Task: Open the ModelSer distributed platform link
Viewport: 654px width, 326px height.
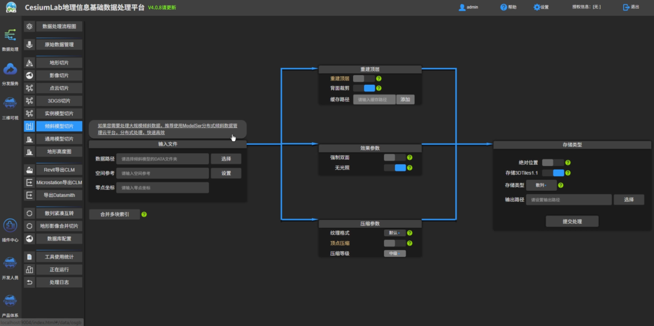Action: pyautogui.click(x=168, y=128)
